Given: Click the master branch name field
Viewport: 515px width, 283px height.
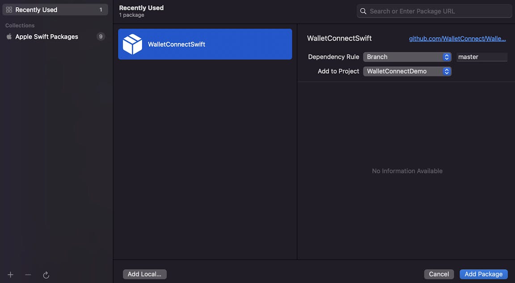Looking at the screenshot, I should point(482,57).
